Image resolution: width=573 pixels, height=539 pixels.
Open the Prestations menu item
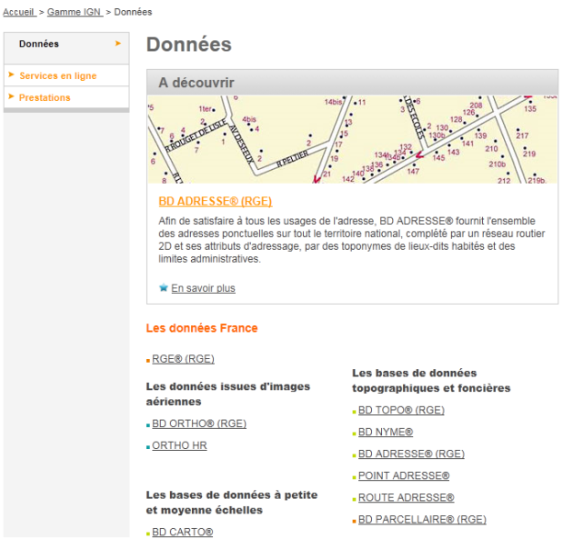tap(45, 97)
